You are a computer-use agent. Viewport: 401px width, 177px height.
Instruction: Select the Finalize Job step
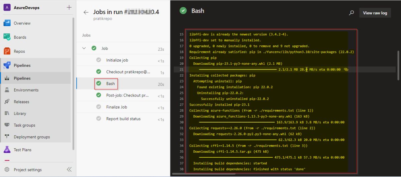tap(123, 107)
